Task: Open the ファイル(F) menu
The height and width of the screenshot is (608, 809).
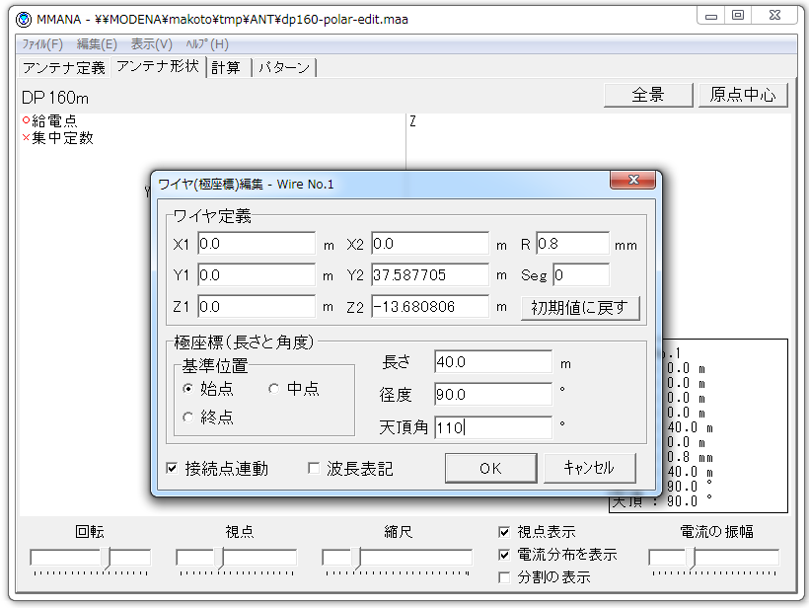Action: click(x=42, y=44)
